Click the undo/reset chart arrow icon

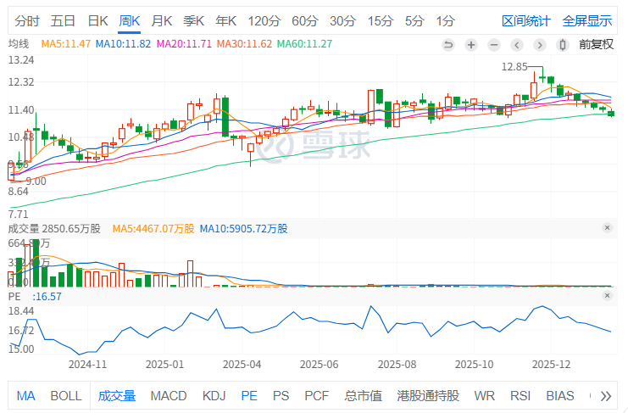(x=448, y=44)
